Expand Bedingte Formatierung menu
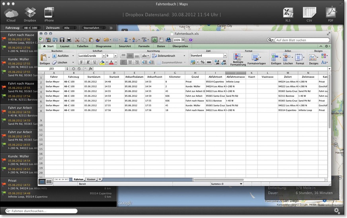This screenshot has height=218, width=347. [238, 59]
